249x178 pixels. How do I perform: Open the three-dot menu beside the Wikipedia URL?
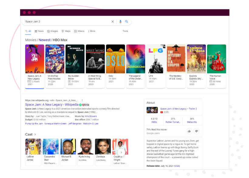coord(82,100)
